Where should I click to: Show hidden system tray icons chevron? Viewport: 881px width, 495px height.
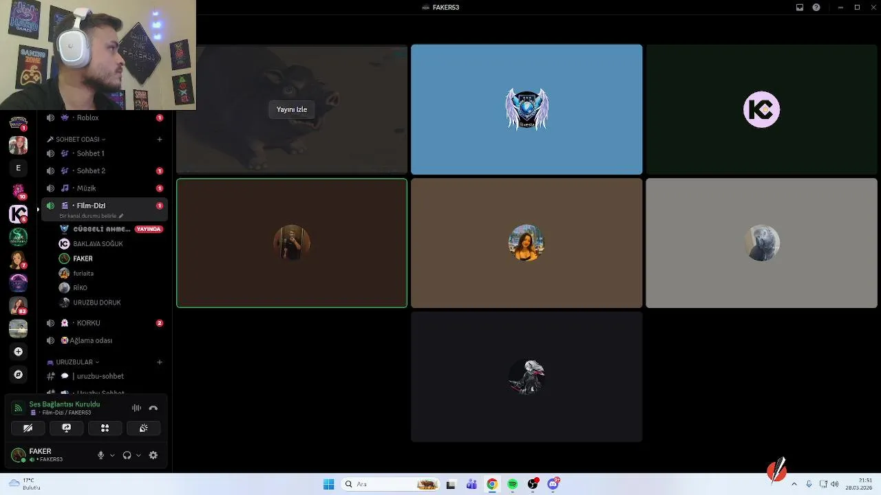[794, 484]
